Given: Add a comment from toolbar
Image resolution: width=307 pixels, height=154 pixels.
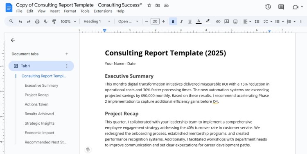Looking at the screenshot, I should click(226, 22).
